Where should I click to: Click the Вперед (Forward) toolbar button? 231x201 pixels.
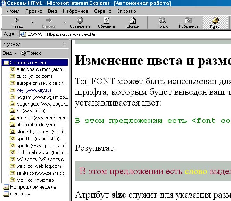[x=49, y=22]
